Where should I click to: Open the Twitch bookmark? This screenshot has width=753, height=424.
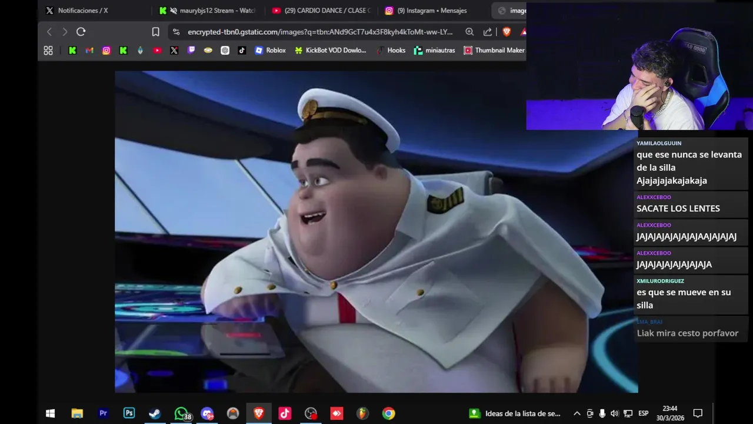[191, 51]
